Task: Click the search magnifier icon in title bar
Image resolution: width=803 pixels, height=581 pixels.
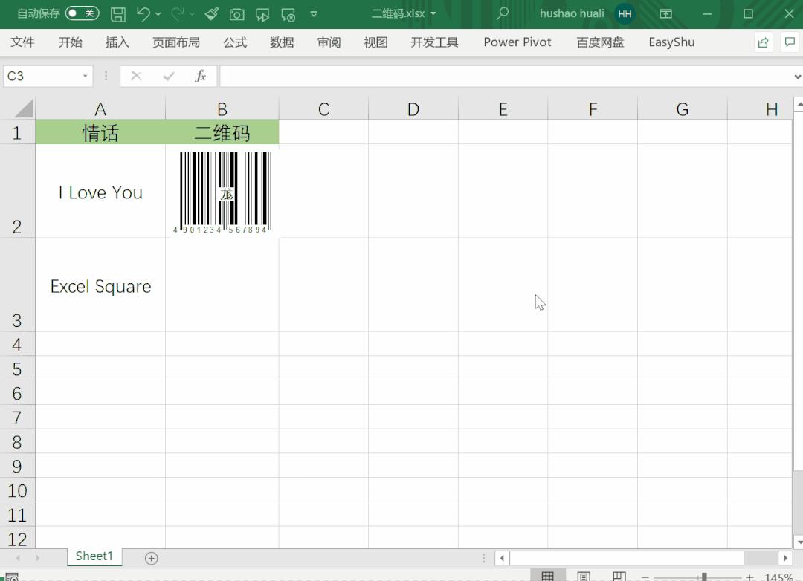Action: coord(503,13)
